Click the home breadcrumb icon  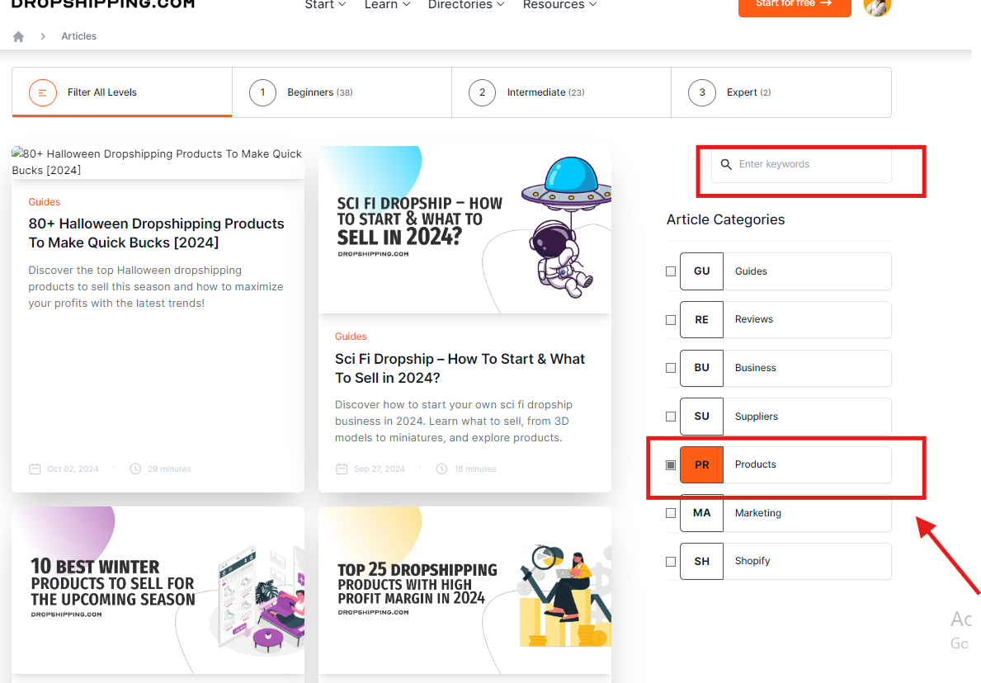[x=18, y=36]
